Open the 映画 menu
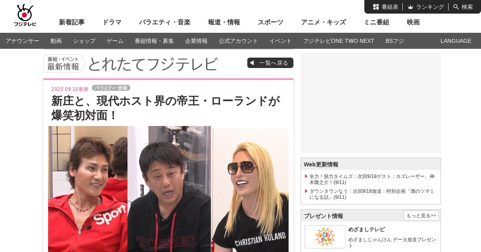This screenshot has height=252, width=481. (413, 22)
